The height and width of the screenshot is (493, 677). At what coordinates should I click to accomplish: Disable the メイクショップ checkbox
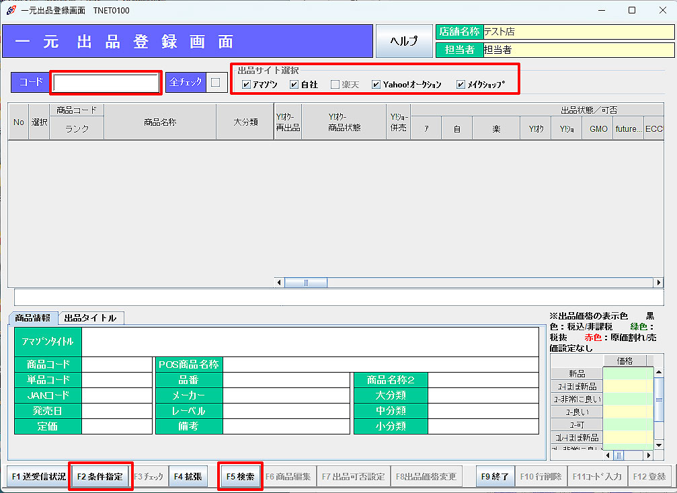(461, 85)
